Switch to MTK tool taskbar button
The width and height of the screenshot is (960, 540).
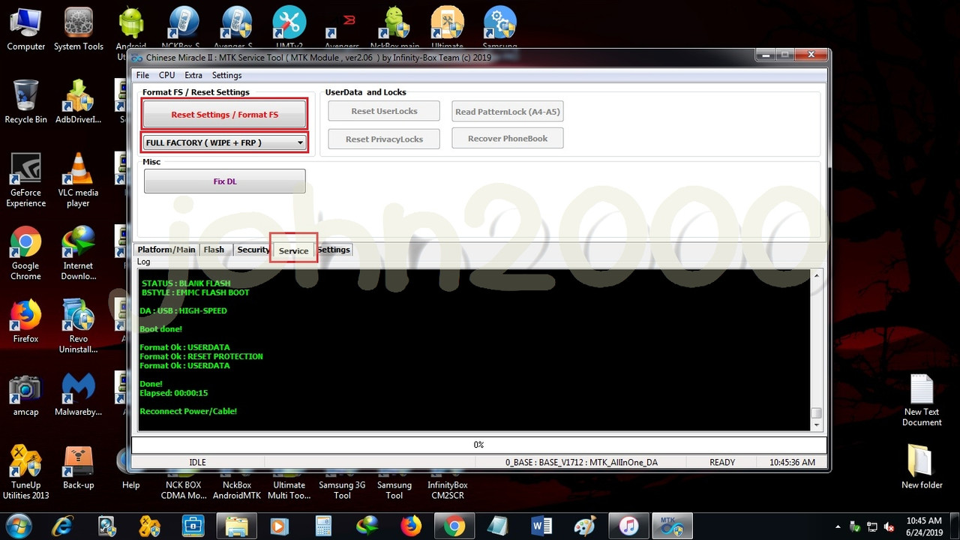click(x=671, y=526)
